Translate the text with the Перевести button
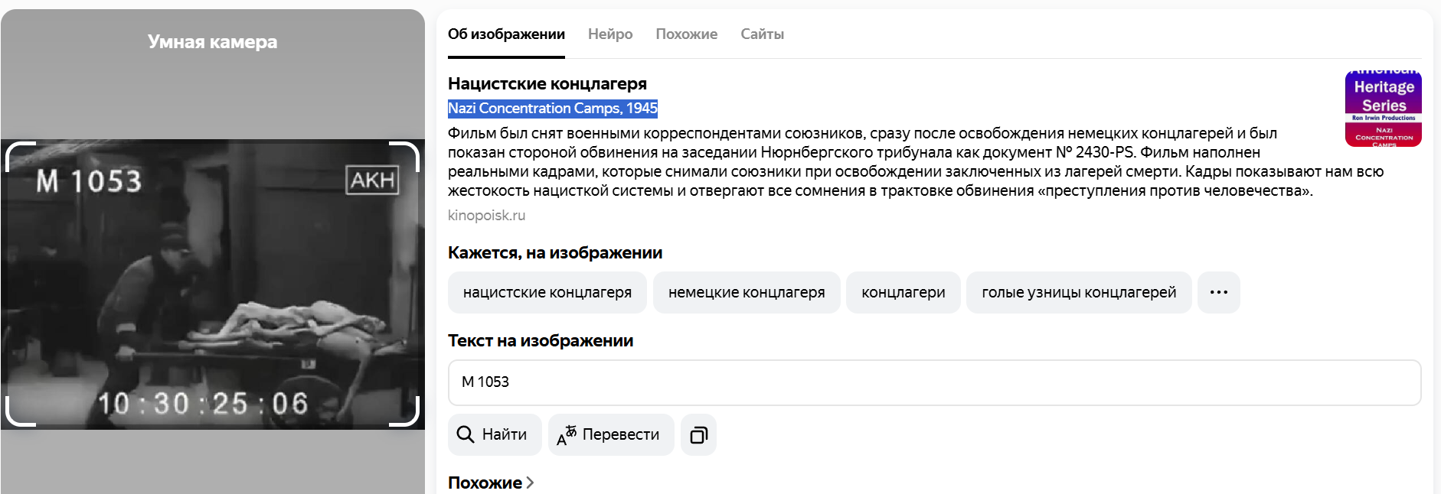Viewport: 1441px width, 494px height. (611, 435)
